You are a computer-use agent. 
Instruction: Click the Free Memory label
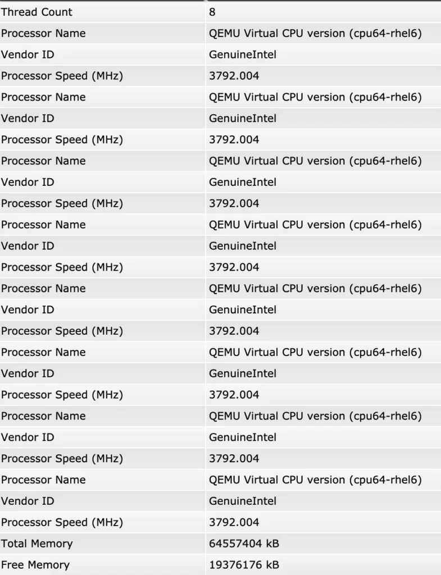click(35, 565)
